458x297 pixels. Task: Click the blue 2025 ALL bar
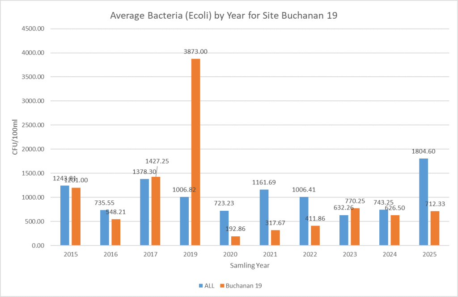[x=424, y=202]
